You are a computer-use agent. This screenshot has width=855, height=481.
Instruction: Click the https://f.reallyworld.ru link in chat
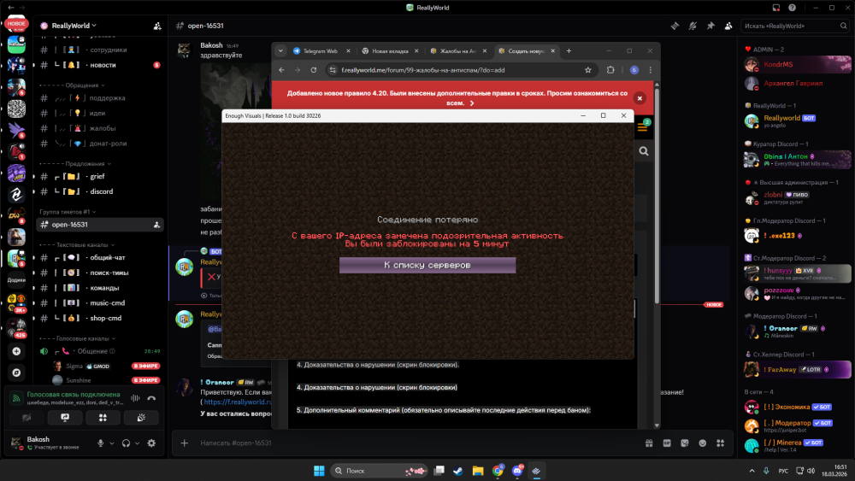238,402
